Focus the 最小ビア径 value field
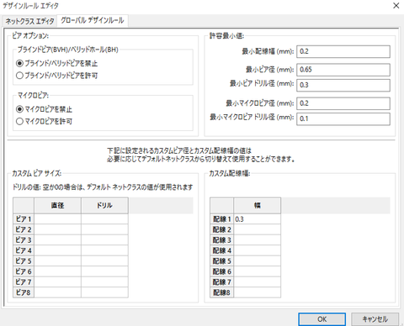This screenshot has height=326, width=404. click(x=343, y=70)
